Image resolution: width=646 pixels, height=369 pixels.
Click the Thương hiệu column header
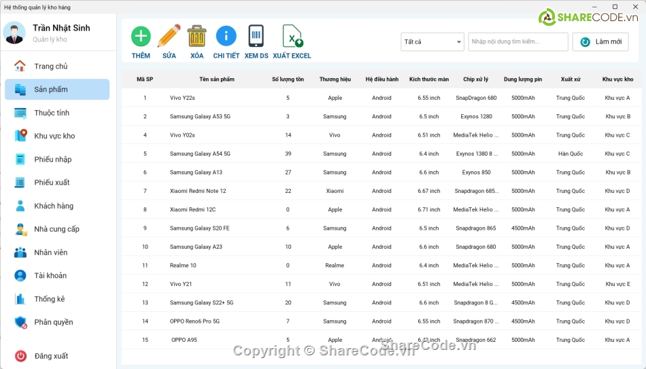pos(335,79)
